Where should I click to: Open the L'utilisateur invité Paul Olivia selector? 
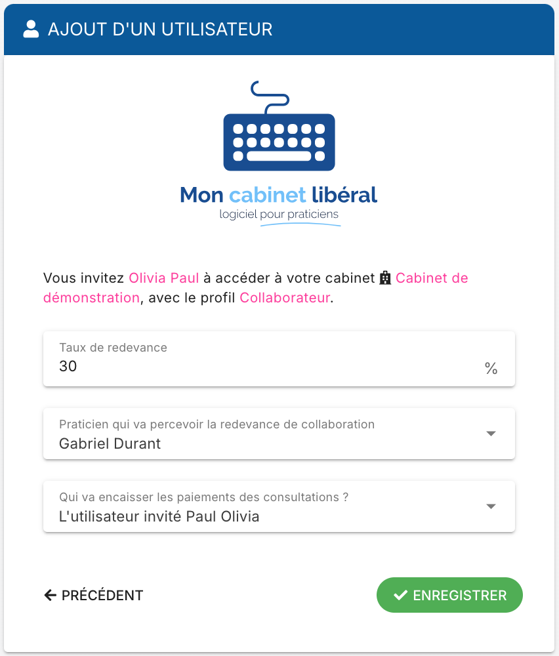279,506
